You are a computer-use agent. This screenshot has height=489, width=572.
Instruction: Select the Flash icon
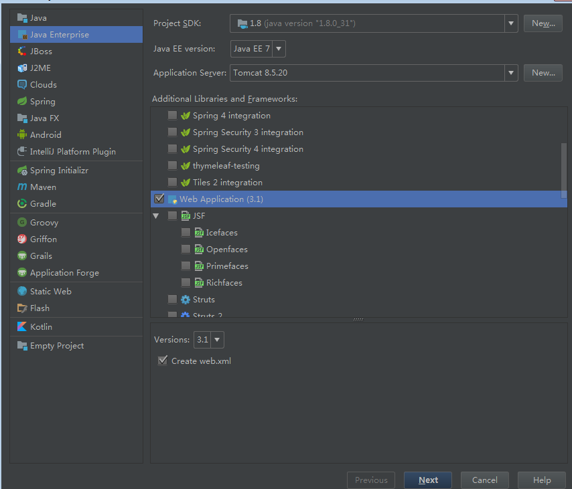pos(22,308)
